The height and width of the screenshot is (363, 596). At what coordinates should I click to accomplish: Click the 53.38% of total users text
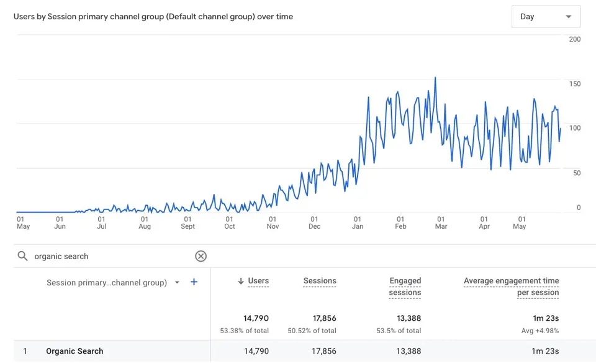click(245, 331)
